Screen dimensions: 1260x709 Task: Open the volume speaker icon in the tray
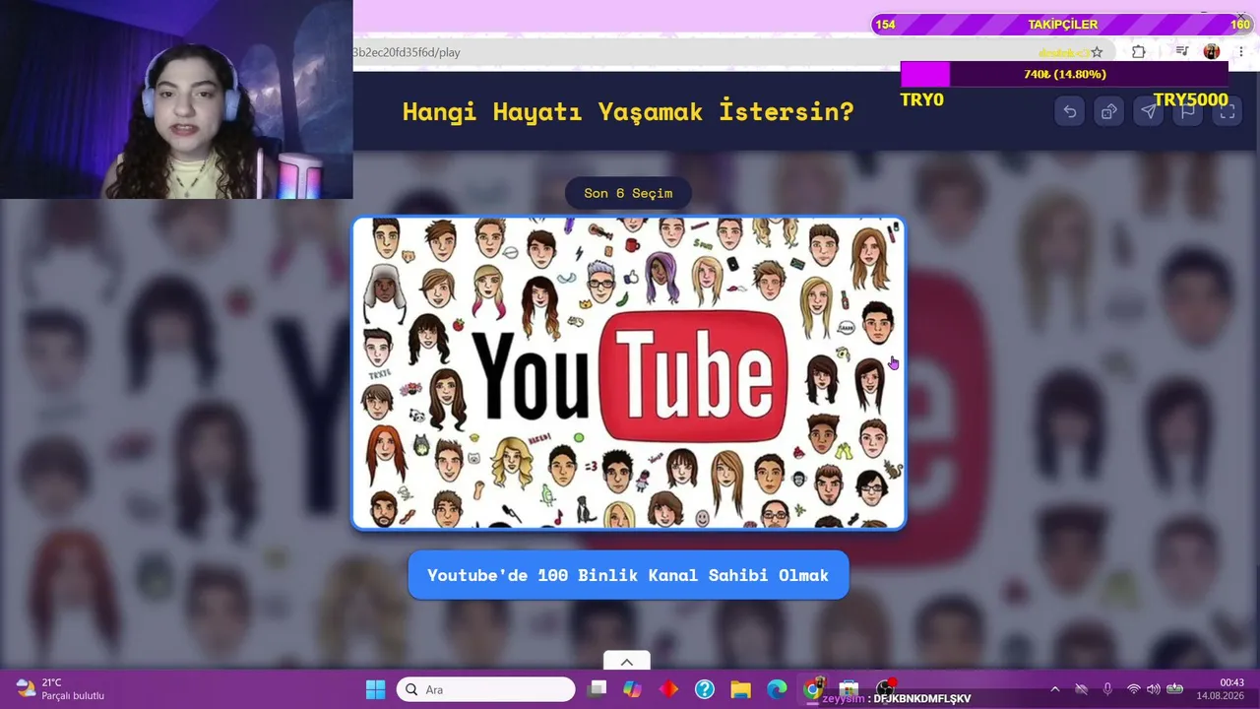pos(1154,689)
